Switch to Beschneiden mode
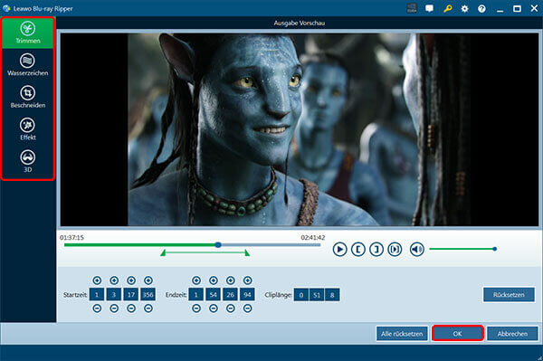543x361 pixels. click(28, 97)
